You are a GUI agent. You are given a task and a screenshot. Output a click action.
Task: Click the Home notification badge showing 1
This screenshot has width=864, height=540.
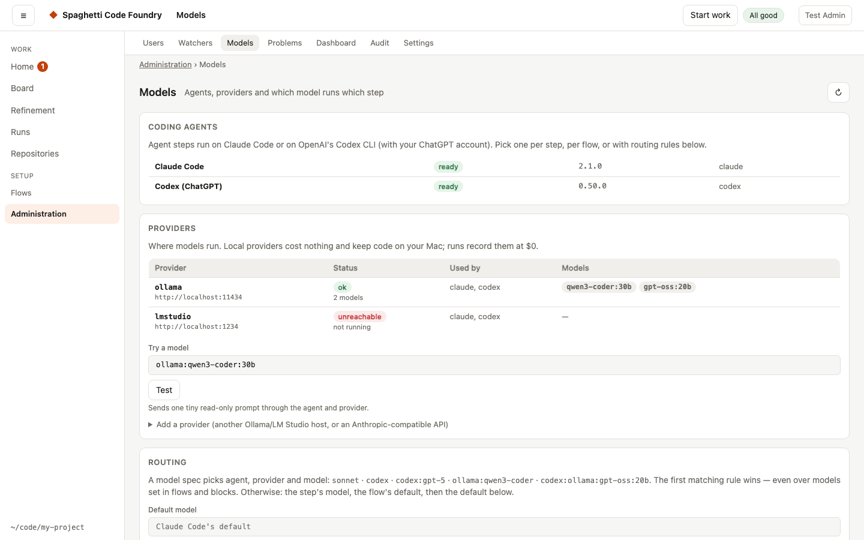(x=43, y=67)
